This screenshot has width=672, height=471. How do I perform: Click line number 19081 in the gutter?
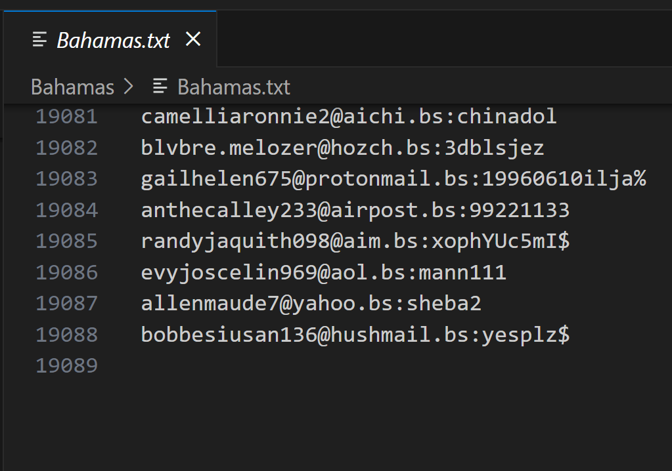point(66,117)
